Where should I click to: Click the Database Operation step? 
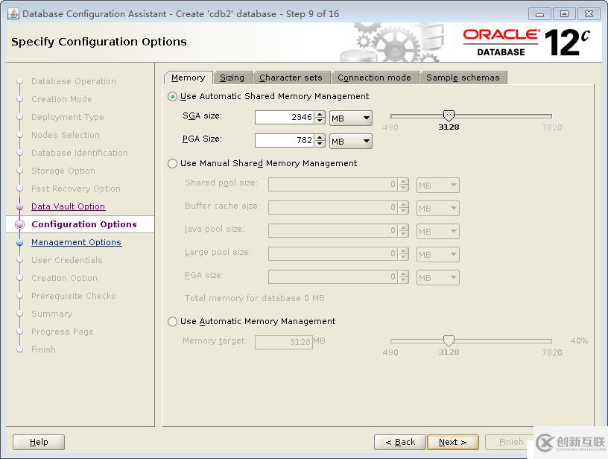74,81
